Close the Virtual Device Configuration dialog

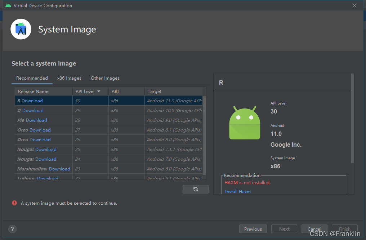pos(354,5)
